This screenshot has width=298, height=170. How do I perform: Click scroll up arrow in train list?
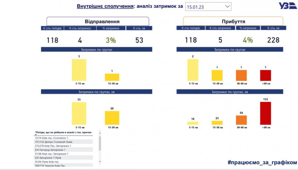tap(100, 133)
